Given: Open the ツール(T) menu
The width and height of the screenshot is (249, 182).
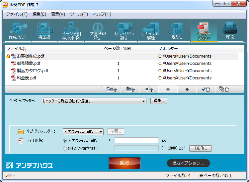Looking at the screenshot, I should coord(79,14).
